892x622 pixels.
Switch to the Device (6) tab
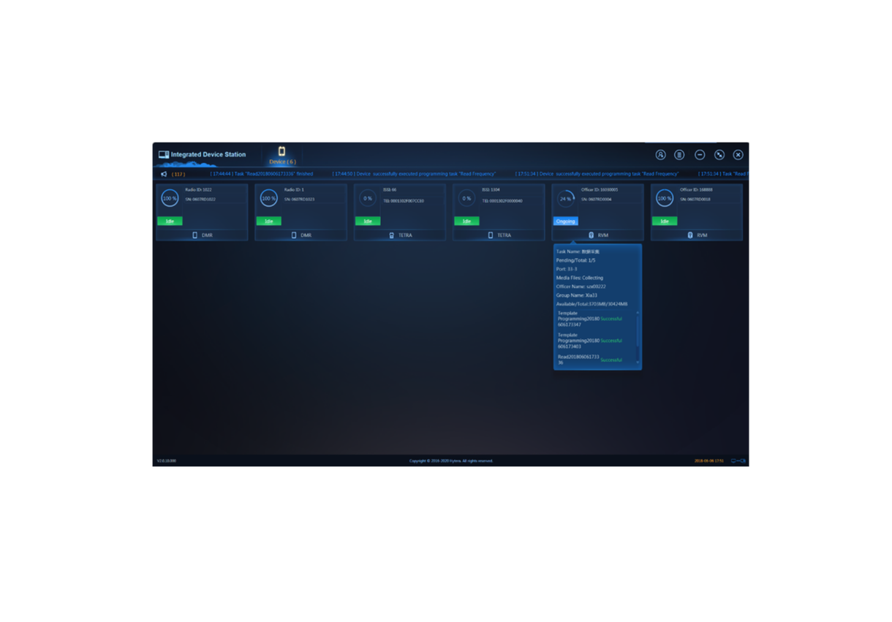(282, 156)
